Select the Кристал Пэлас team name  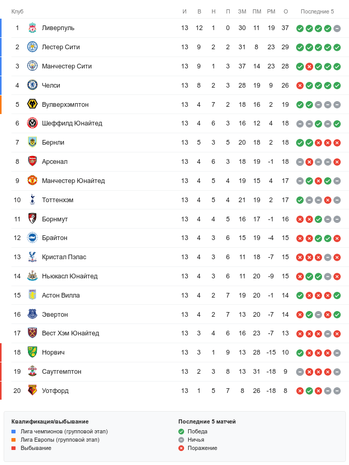point(64,257)
